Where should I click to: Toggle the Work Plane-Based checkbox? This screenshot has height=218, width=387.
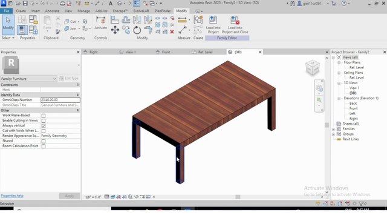tap(44, 116)
